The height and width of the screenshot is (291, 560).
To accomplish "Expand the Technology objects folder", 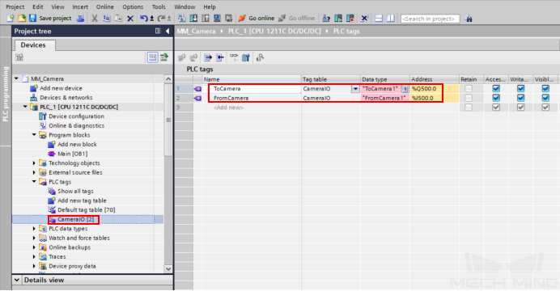I will point(34,163).
